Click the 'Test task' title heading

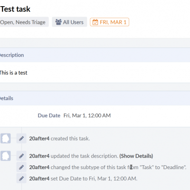point(15,9)
